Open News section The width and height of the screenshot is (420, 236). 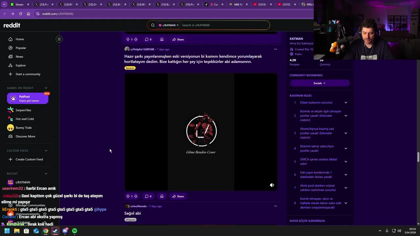[19, 57]
